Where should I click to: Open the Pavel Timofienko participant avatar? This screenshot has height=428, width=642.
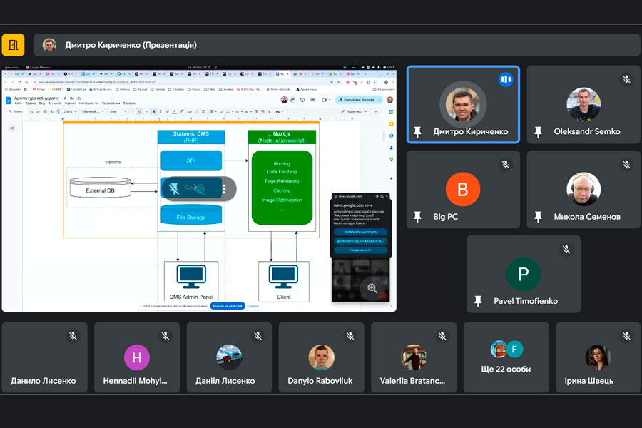click(x=524, y=274)
